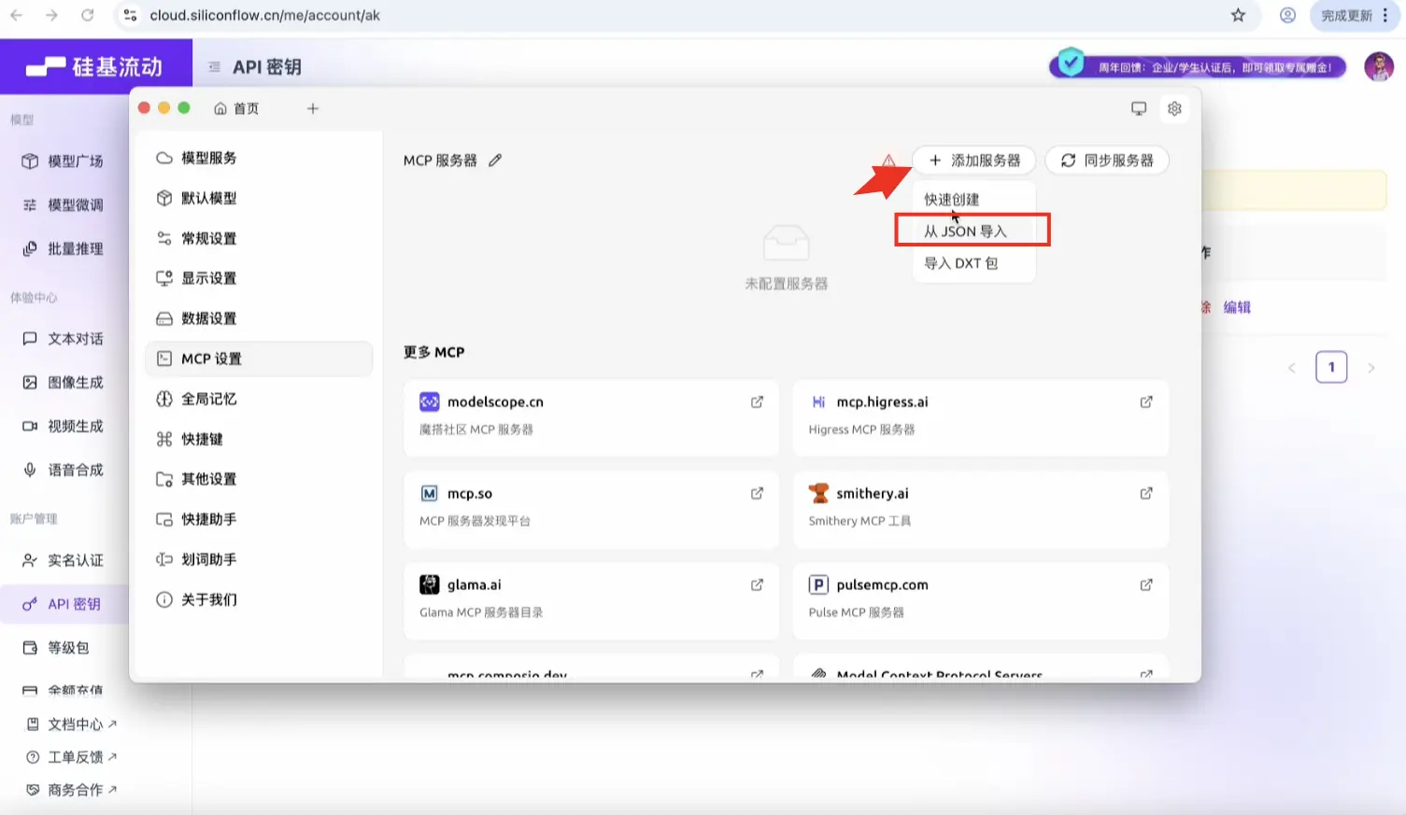
Task: Click the red warning triangle icon
Action: click(x=888, y=161)
